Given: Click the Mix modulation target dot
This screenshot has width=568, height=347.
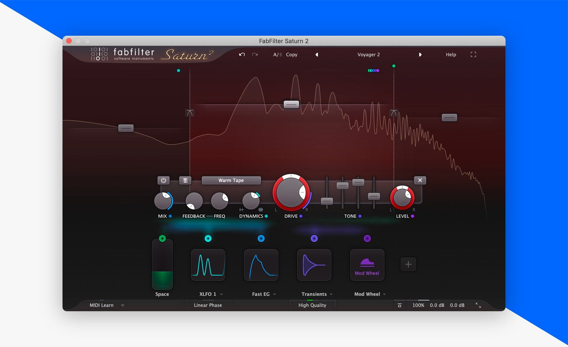Looking at the screenshot, I should pos(170,216).
